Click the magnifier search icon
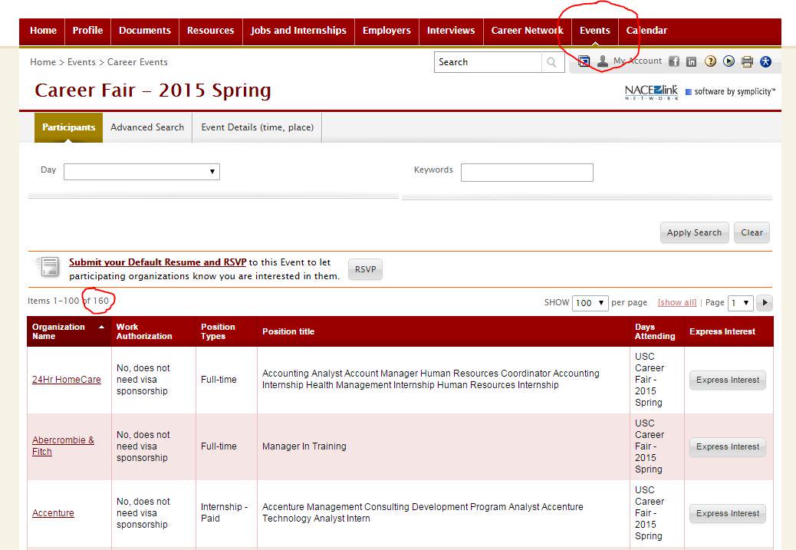The height and width of the screenshot is (550, 796). (552, 62)
